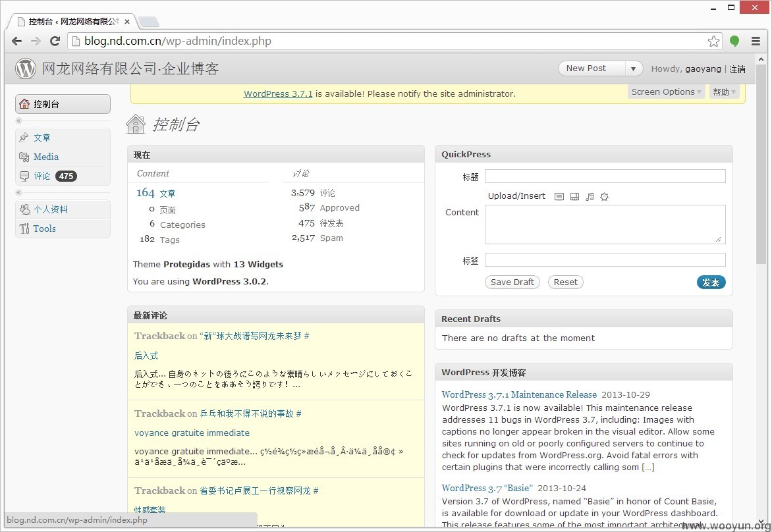Select the 控制台 browser tab
Viewport: 772px width, 532px height.
pos(73,22)
